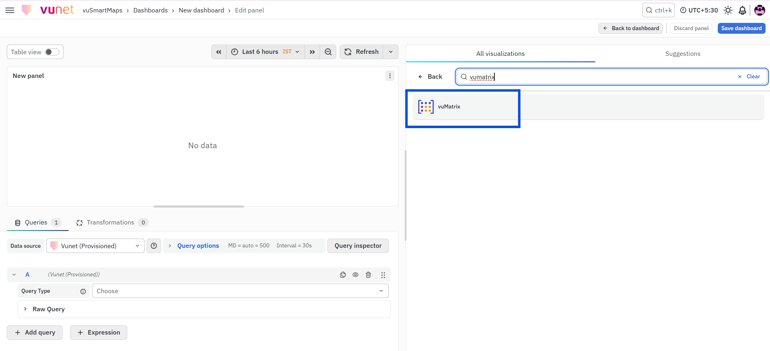Expand the Raw Query section

coord(204,309)
